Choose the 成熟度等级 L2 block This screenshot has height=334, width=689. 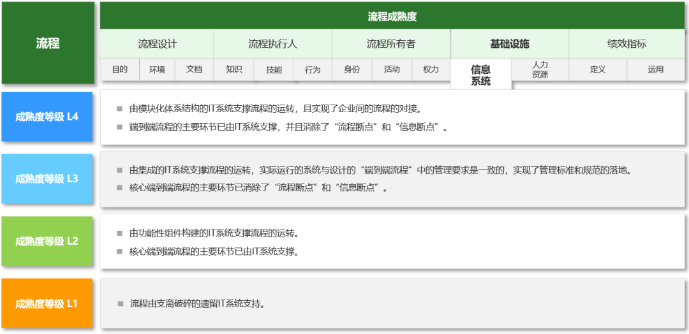47,241
